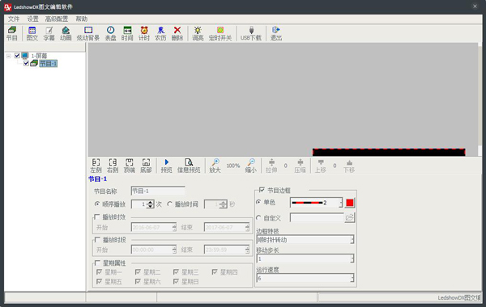The image size is (486, 307).
Task: Click the 节目 (program) toolbar icon
Action: (x=12, y=33)
